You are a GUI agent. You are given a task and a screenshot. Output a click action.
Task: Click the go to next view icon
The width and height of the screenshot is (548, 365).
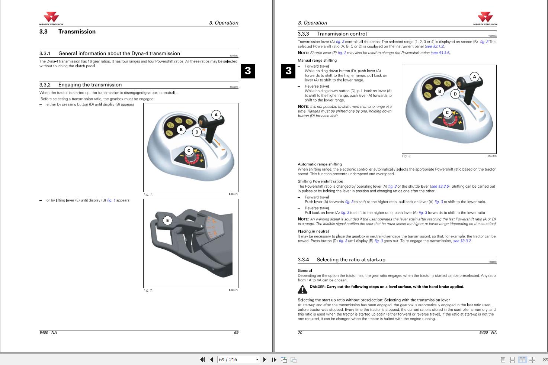coord(294,359)
